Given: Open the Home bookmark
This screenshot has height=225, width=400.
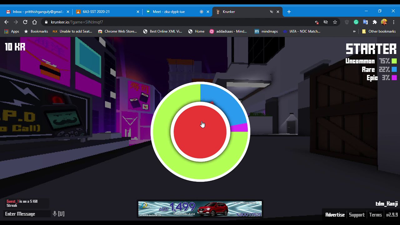Looking at the screenshot, I should coord(196,31).
